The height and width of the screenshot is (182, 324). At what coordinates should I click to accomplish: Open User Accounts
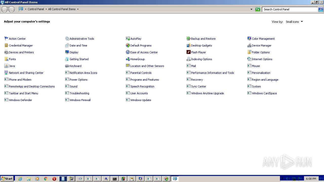point(139,93)
